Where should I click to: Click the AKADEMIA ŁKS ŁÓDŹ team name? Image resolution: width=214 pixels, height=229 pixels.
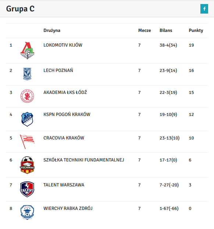pos(65,92)
